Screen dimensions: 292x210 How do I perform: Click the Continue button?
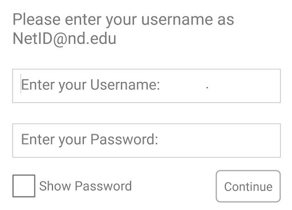[248, 186]
